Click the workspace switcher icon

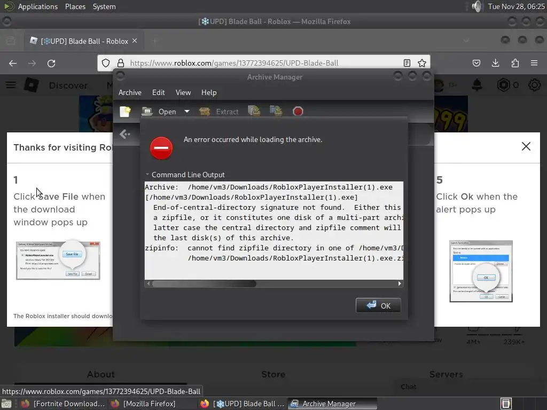(506, 404)
